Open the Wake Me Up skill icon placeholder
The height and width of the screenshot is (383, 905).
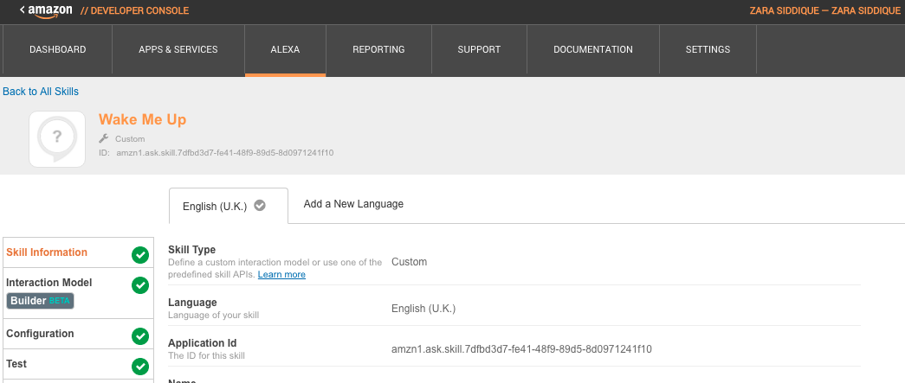pyautogui.click(x=57, y=139)
